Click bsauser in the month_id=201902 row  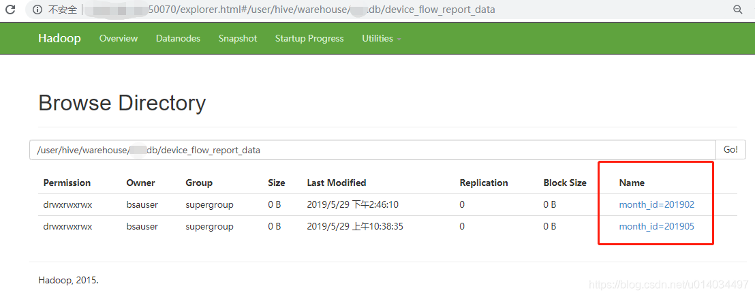coord(142,204)
